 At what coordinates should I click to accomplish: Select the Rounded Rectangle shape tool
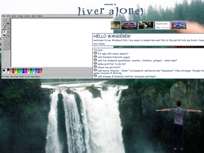(x=8, y=47)
